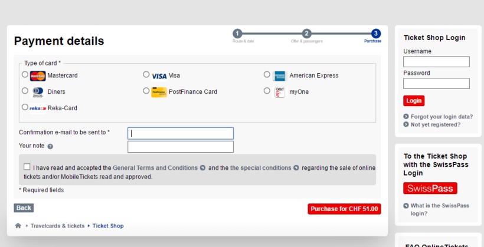Click Forgot your login data link
The height and width of the screenshot is (247, 484).
pyautogui.click(x=442, y=117)
